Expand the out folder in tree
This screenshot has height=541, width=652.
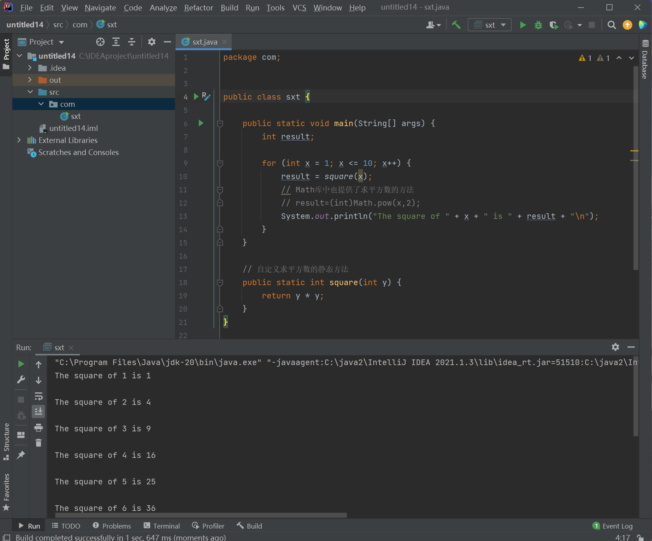pos(30,80)
